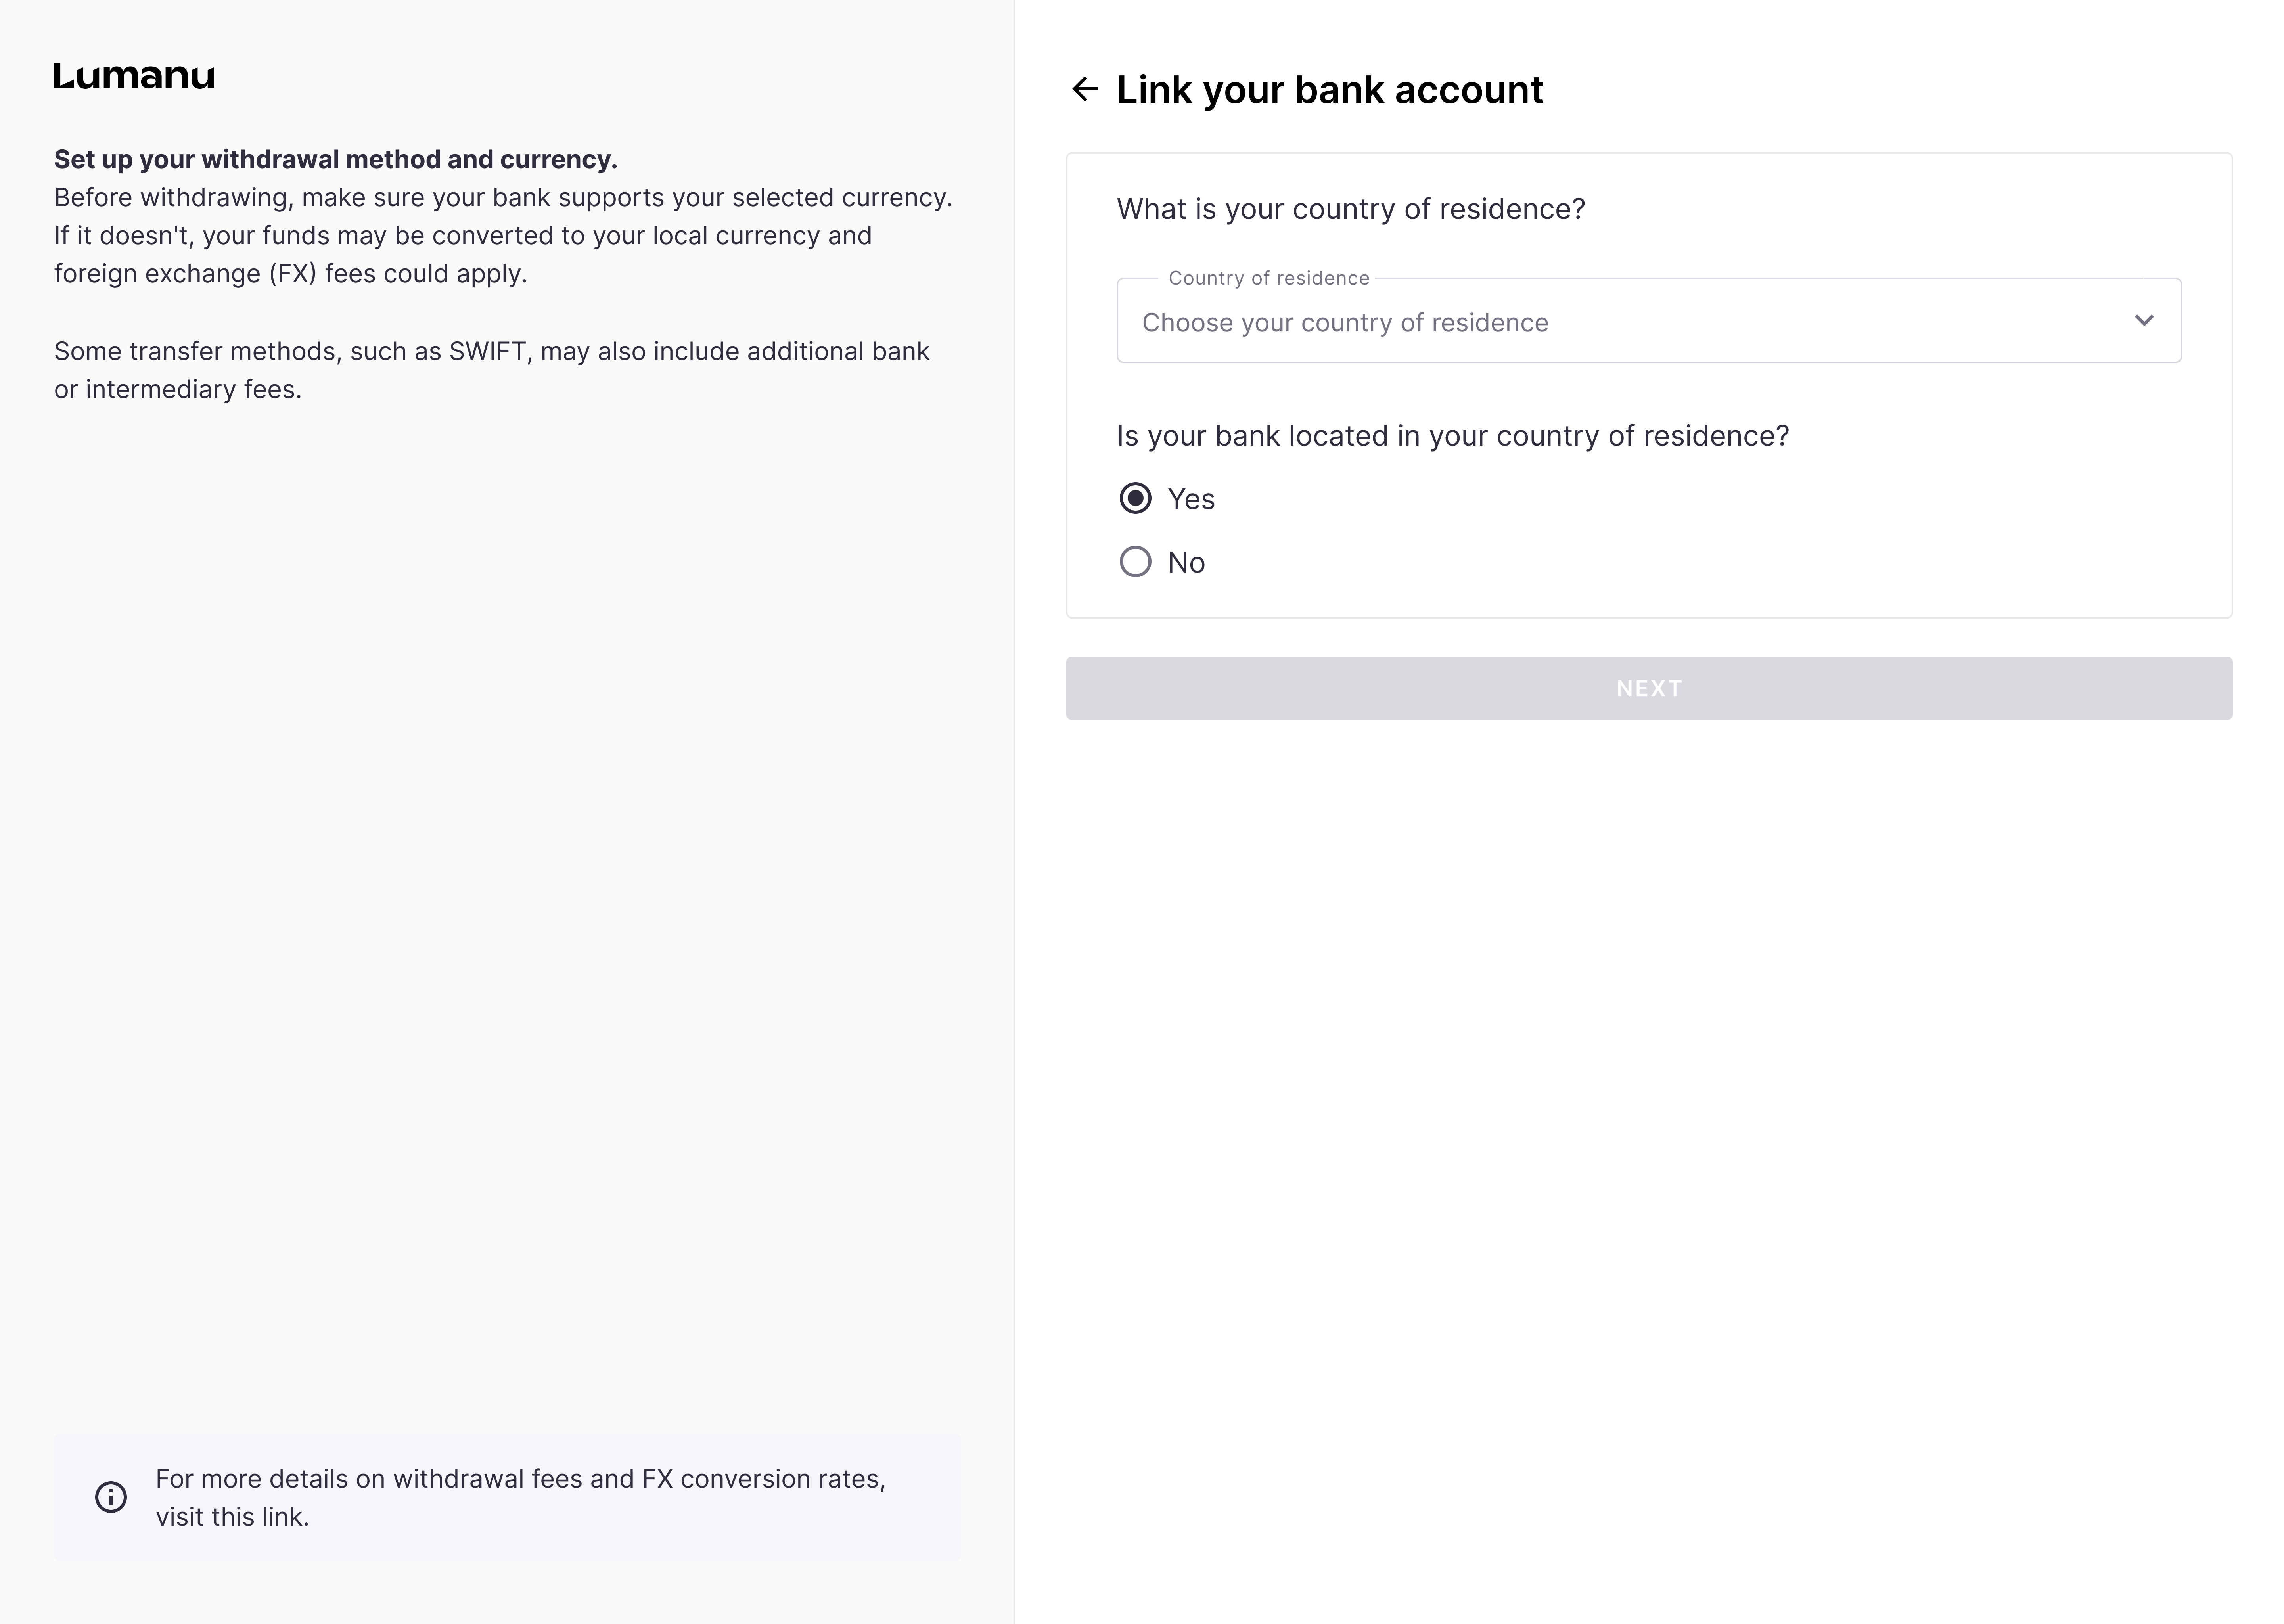Click the info circle icon in the fees notice
2284x1624 pixels.
pos(111,1497)
